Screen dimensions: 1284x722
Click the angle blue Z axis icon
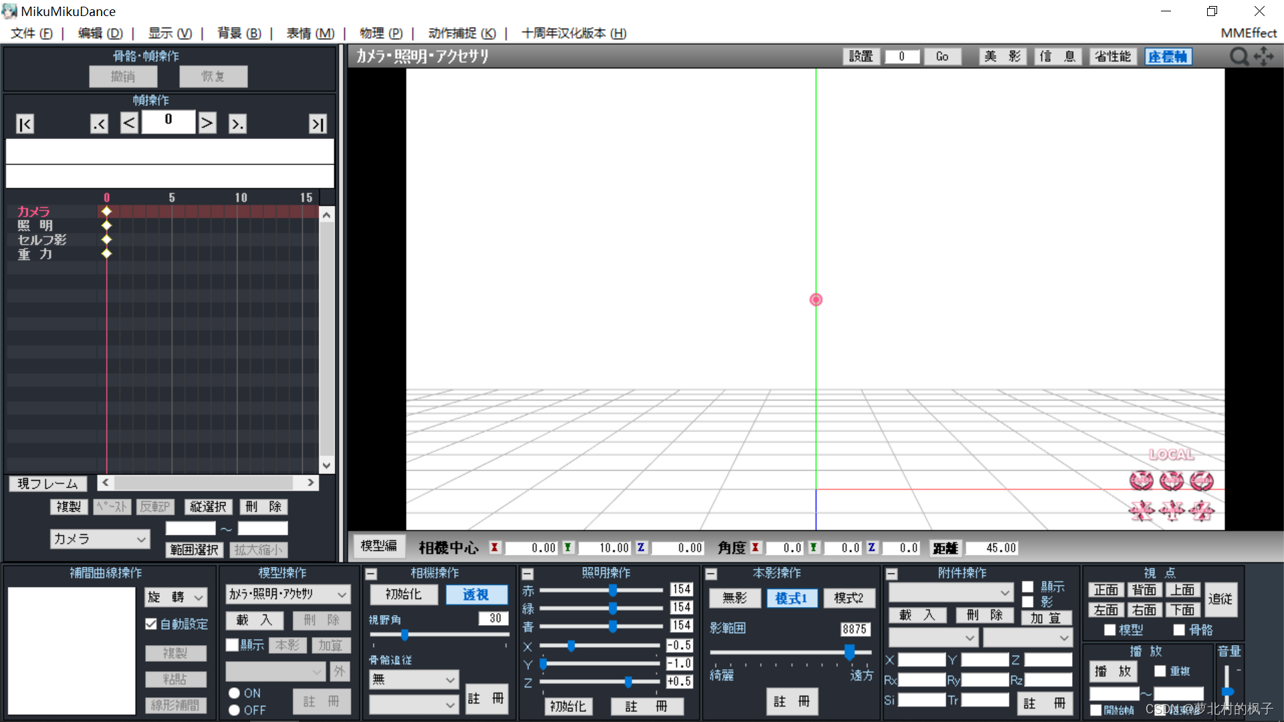point(871,548)
